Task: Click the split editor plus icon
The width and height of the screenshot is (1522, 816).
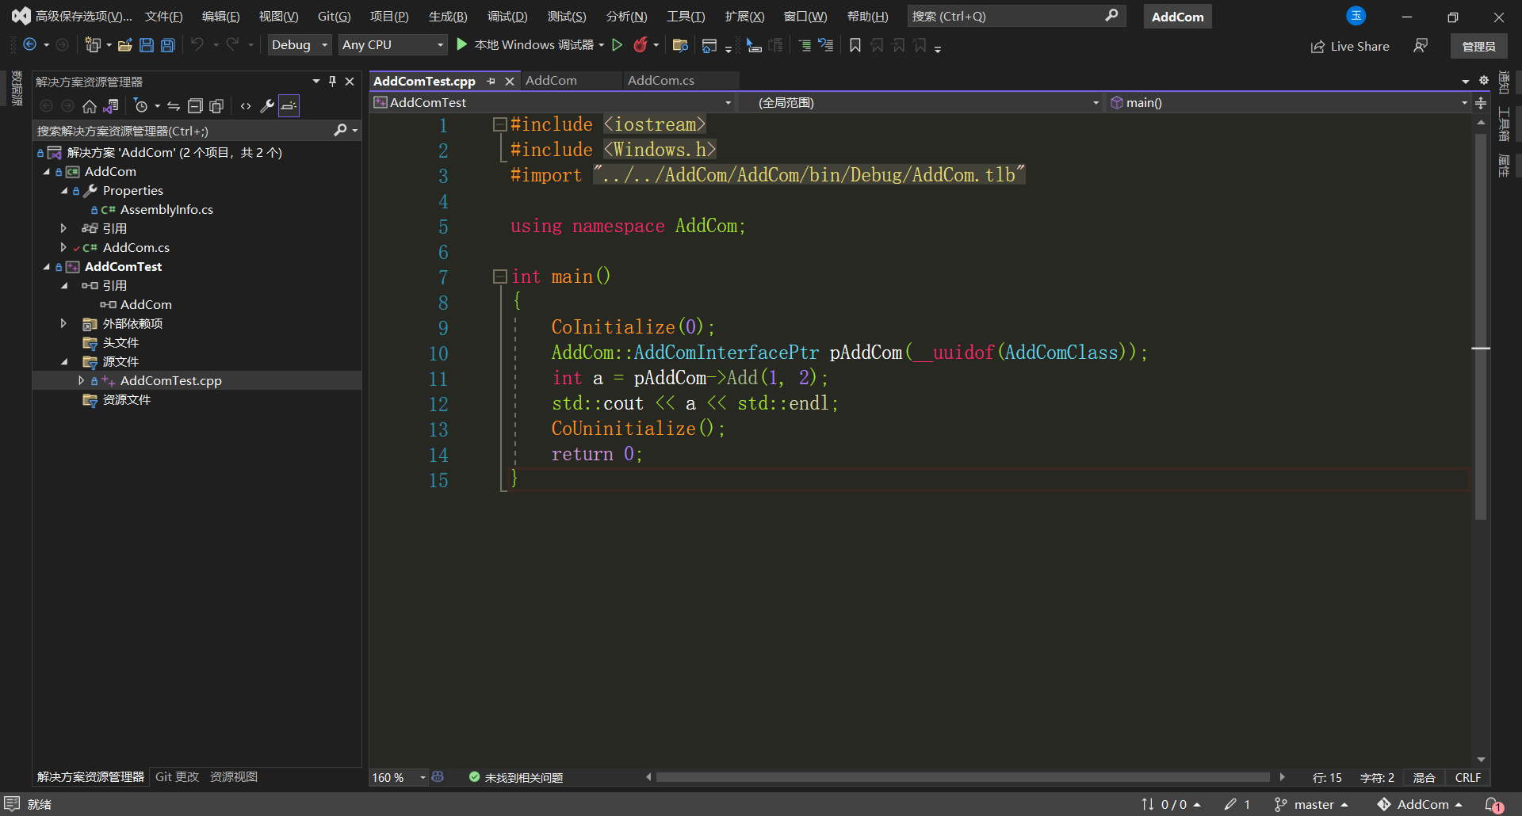Action: [1481, 103]
